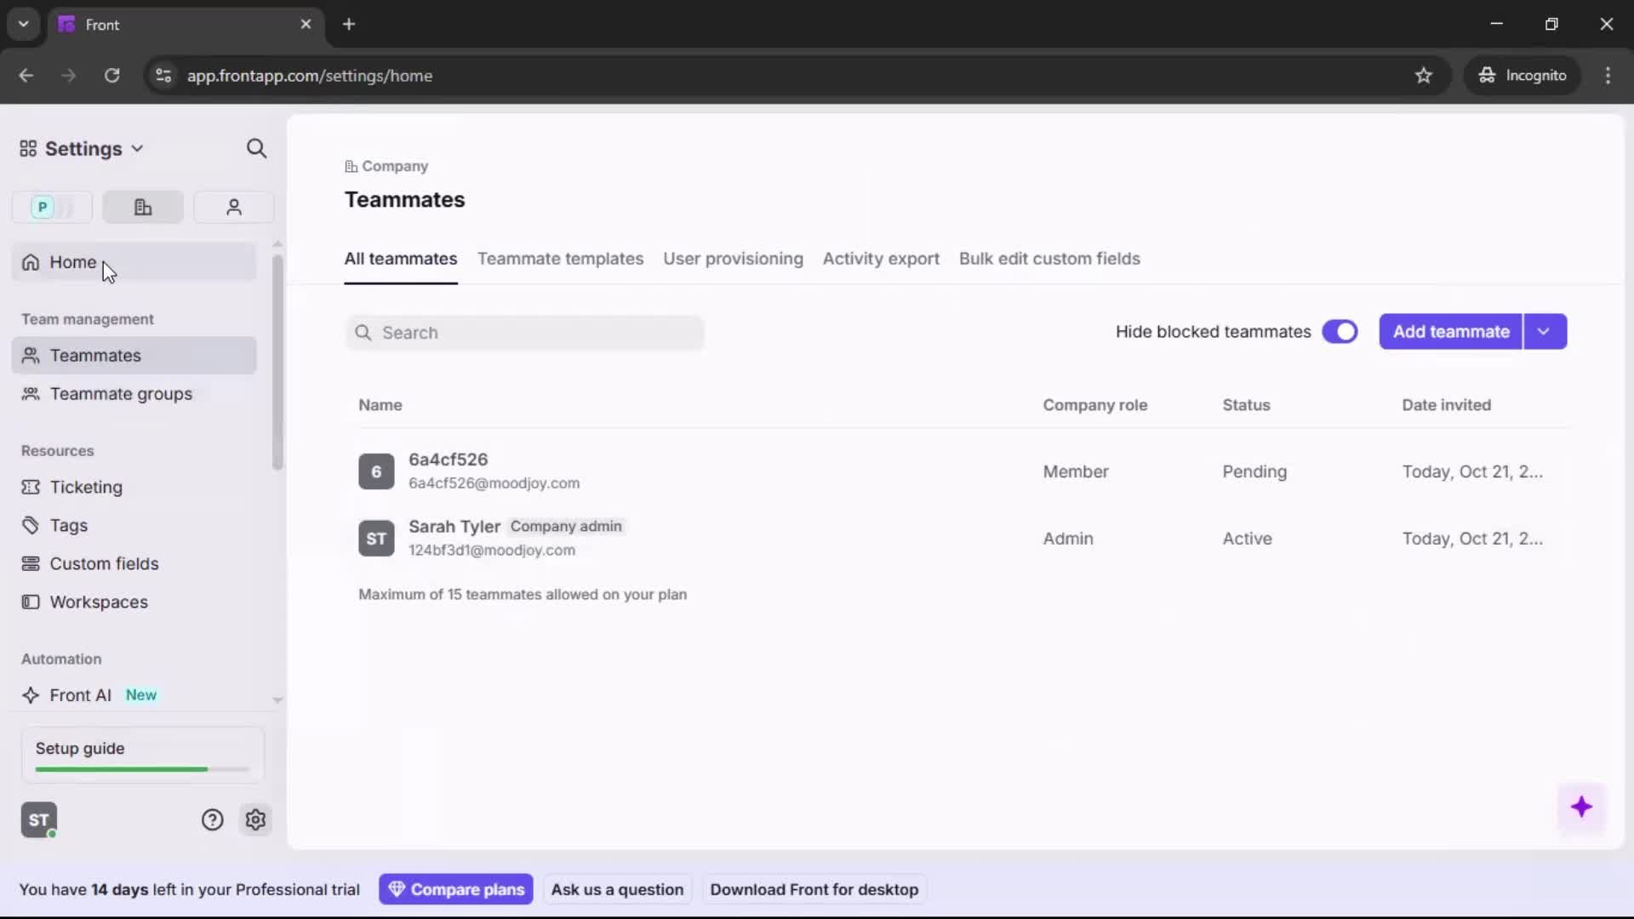The height and width of the screenshot is (919, 1634).
Task: Open the help question mark icon
Action: (x=211, y=819)
